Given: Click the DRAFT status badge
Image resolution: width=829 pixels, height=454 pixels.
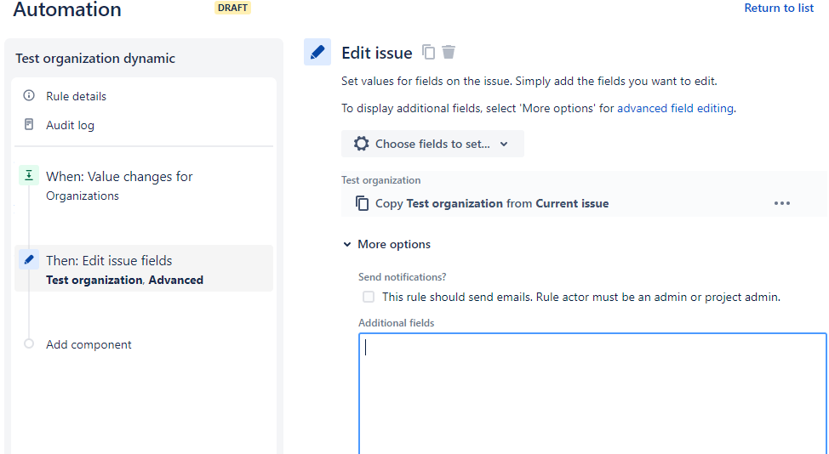Looking at the screenshot, I should (232, 8).
